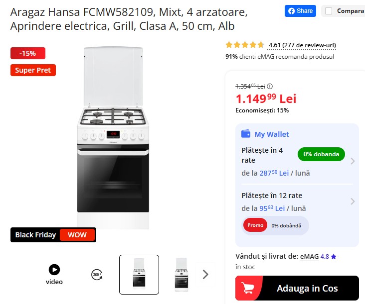Select the second stove thumbnail
365x304 pixels.
(182, 274)
